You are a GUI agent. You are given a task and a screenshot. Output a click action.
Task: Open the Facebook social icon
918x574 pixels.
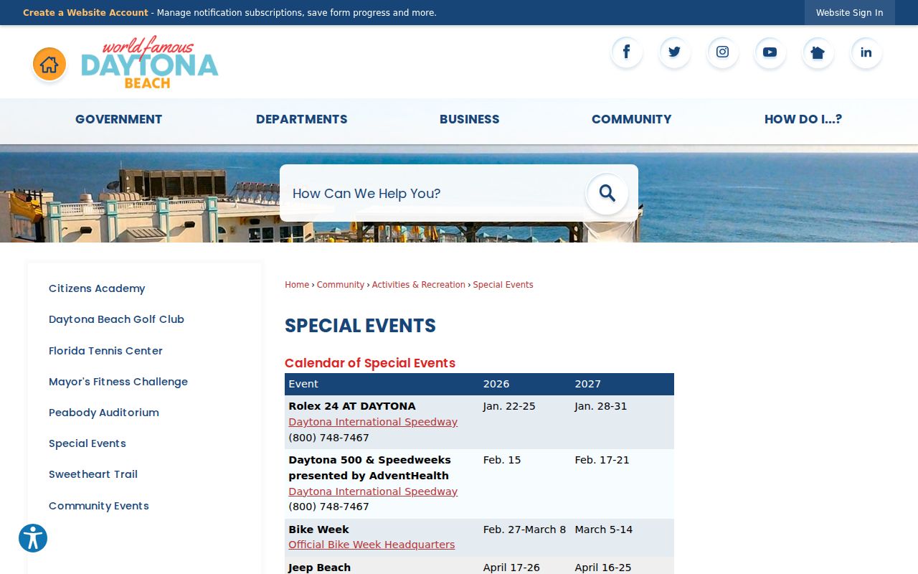[627, 52]
